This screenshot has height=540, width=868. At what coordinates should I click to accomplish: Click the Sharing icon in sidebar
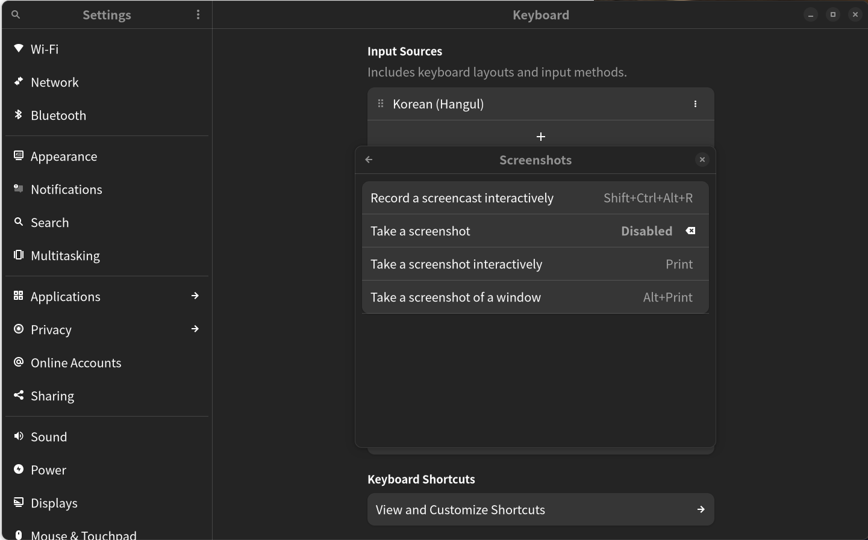pos(19,395)
